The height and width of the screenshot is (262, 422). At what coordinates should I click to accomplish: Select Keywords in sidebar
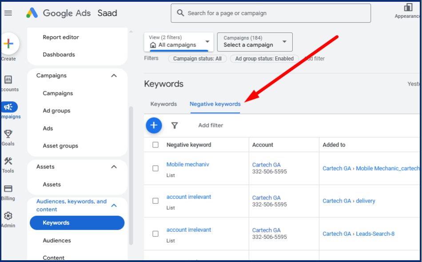pos(77,223)
